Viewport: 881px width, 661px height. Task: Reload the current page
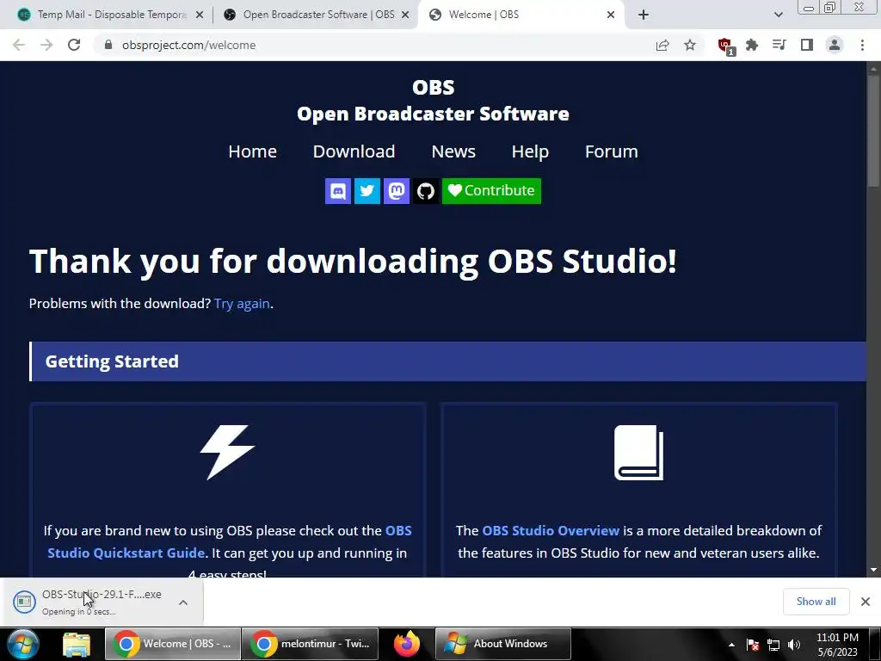(x=74, y=45)
